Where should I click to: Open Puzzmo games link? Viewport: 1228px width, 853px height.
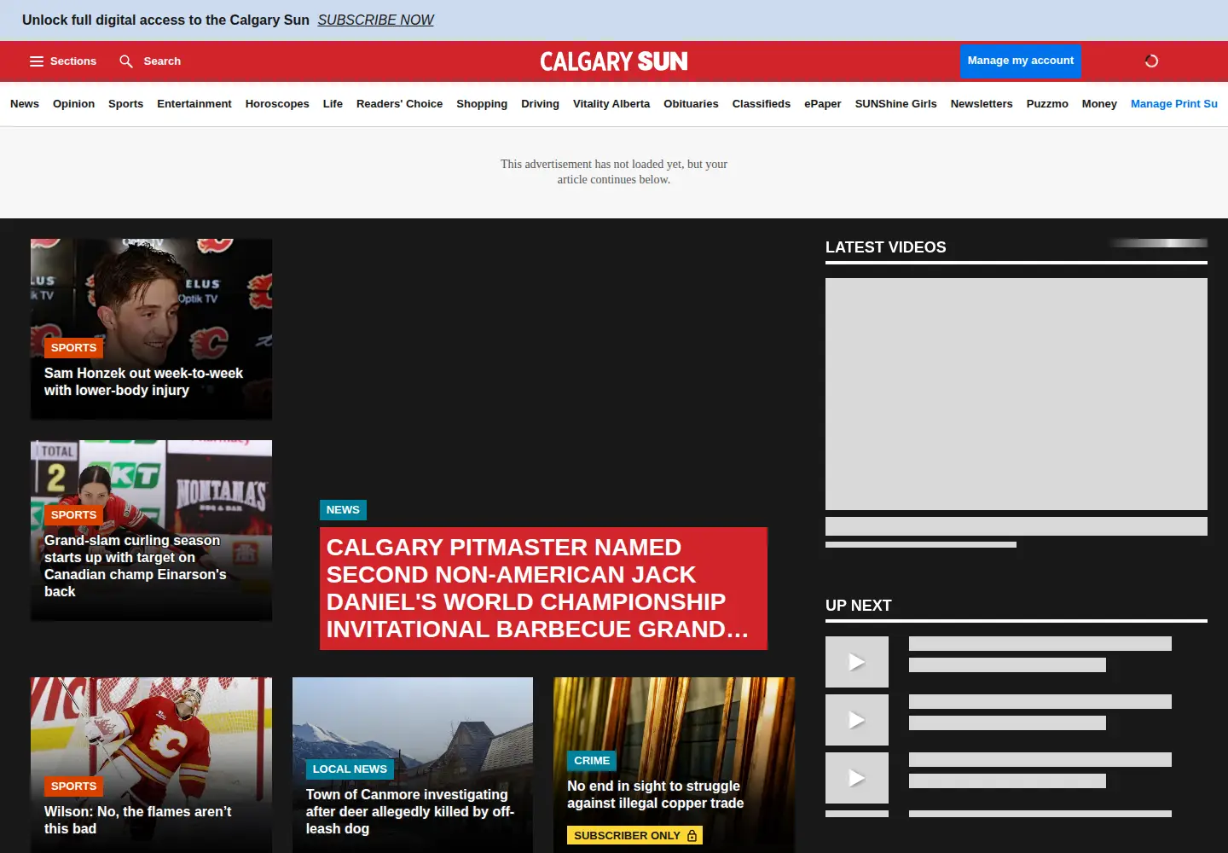click(x=1047, y=104)
